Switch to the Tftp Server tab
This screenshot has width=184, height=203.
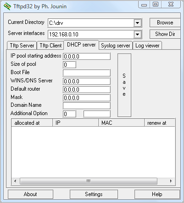[x=22, y=46]
